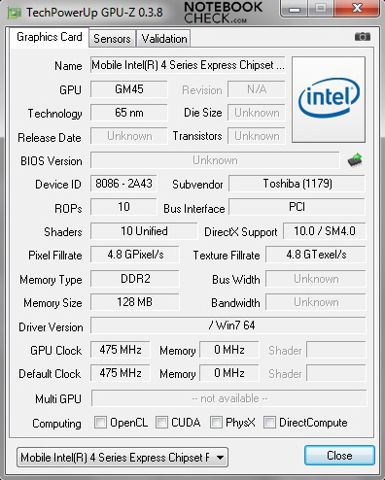Screen dimensions: 385x480
Task: Click the Computing label
Action: tap(56, 424)
